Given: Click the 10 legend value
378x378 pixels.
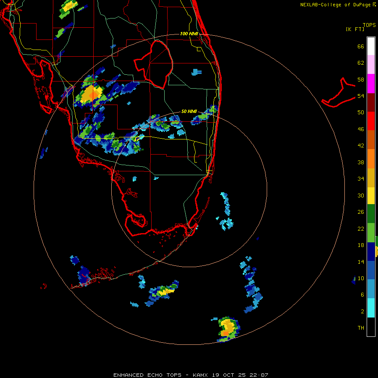Looking at the screenshot, I should click(361, 278).
